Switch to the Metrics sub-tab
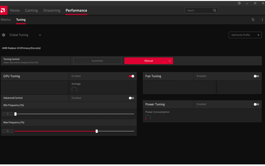This screenshot has height=166, width=265. pos(6,20)
